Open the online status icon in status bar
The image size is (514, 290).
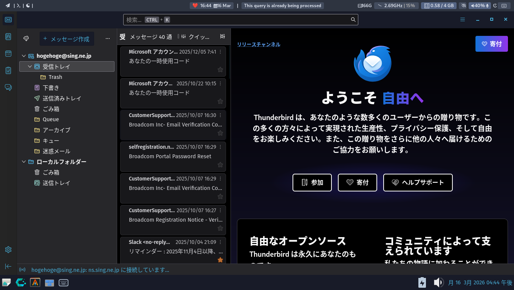(x=22, y=270)
